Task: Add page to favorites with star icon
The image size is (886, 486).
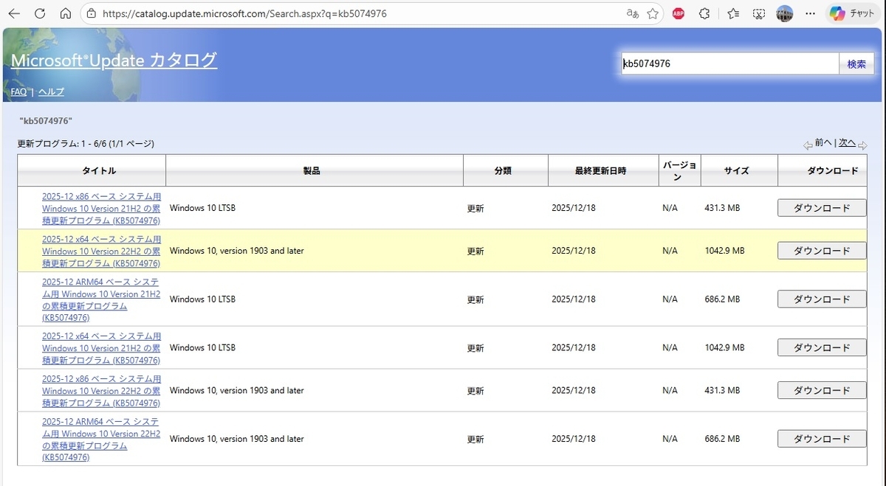Action: pyautogui.click(x=653, y=13)
